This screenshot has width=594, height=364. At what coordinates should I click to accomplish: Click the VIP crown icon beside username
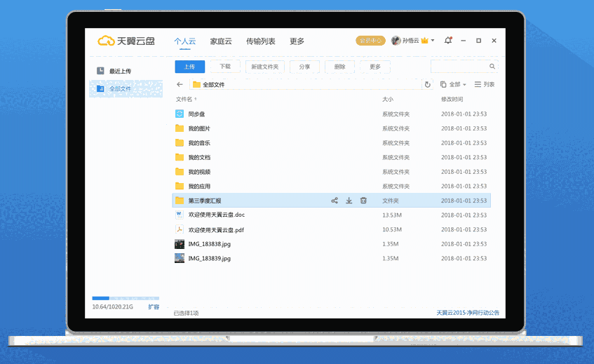[x=425, y=41]
